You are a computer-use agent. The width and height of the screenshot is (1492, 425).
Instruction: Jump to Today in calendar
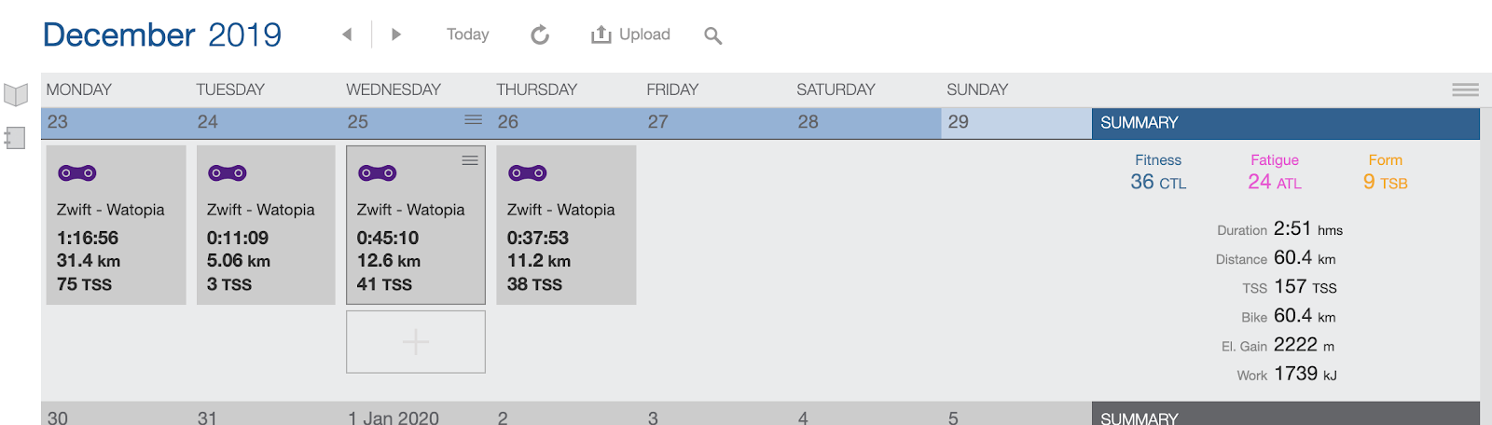pos(467,34)
